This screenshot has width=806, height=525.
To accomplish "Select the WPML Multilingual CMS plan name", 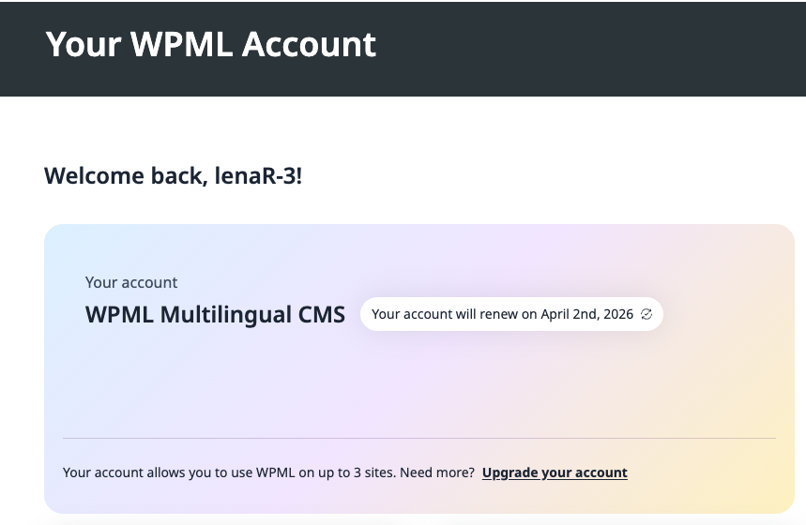I will click(x=215, y=315).
